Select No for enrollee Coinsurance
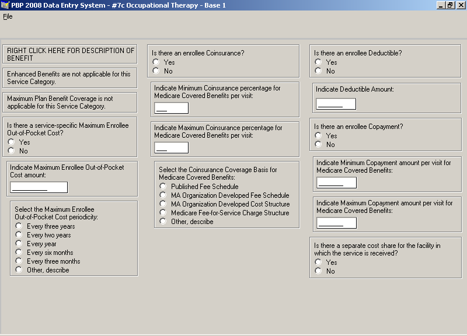Viewport: 467px width, 336px height. 156,71
